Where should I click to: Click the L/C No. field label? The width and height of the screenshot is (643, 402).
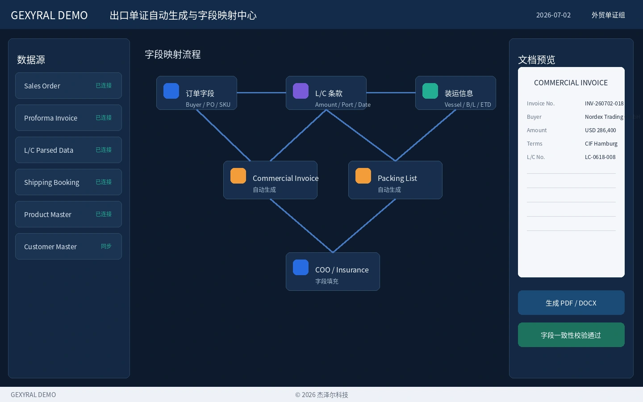(x=536, y=157)
